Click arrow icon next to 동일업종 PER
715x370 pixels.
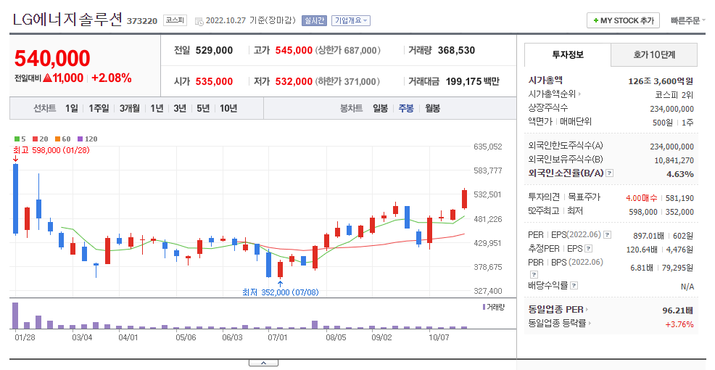(x=587, y=309)
